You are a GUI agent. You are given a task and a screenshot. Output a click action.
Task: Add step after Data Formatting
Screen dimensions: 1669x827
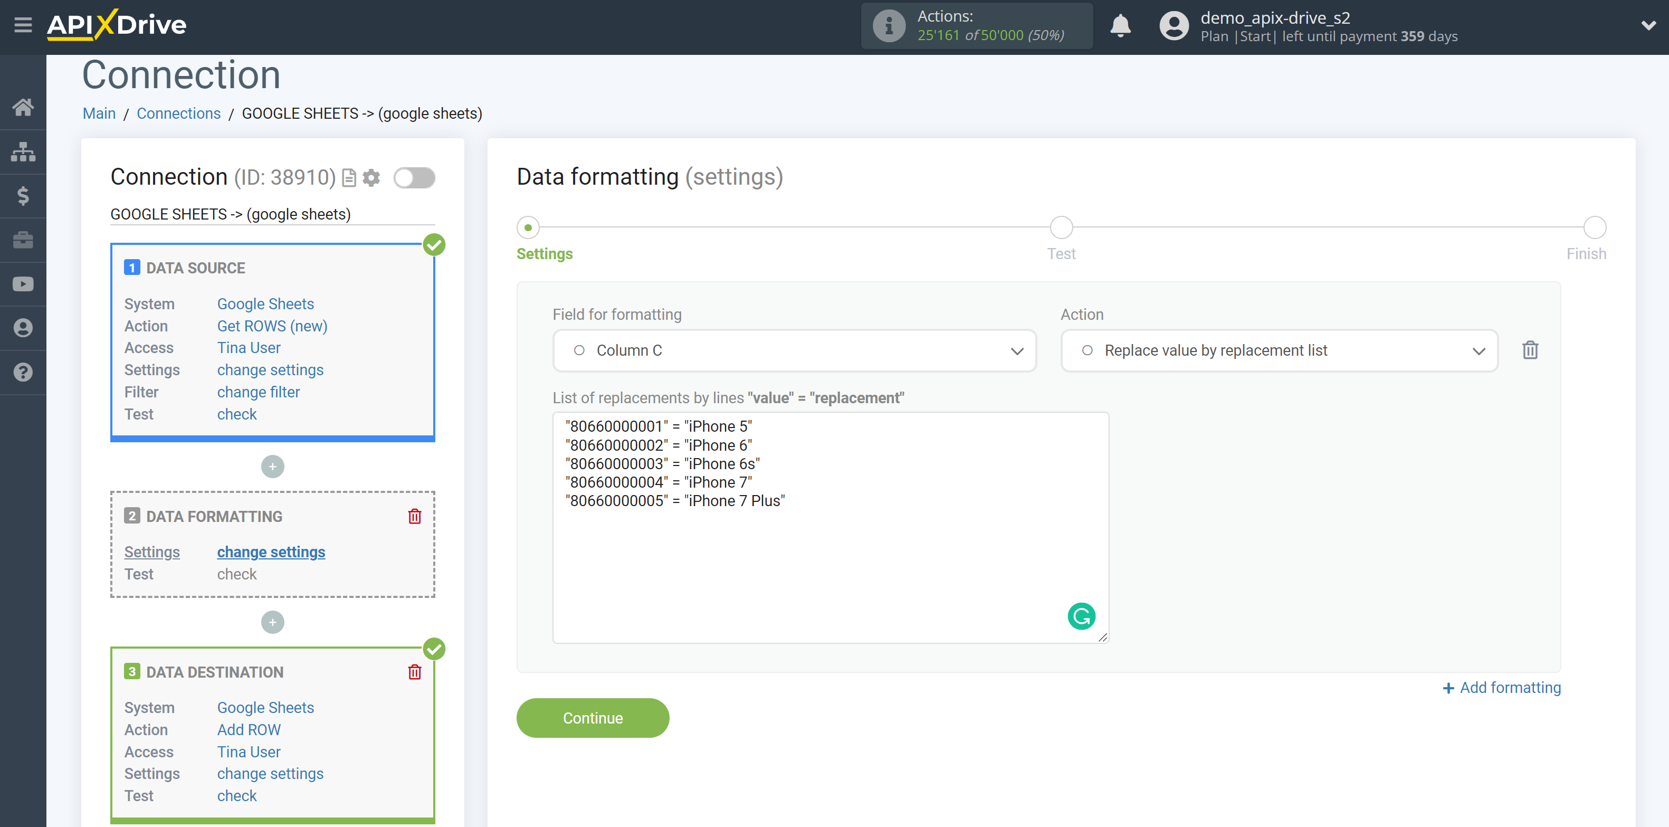click(x=272, y=622)
